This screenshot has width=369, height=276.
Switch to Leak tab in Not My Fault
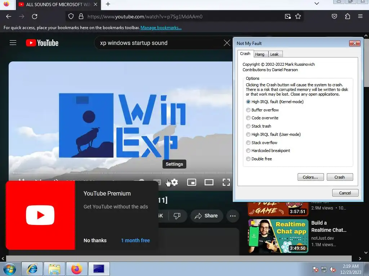275,54
